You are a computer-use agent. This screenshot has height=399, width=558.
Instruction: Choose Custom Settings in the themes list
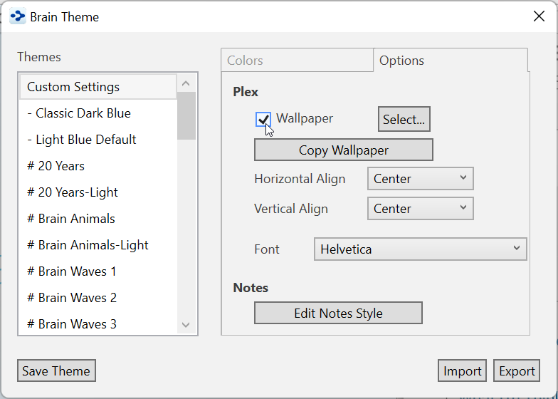73,87
